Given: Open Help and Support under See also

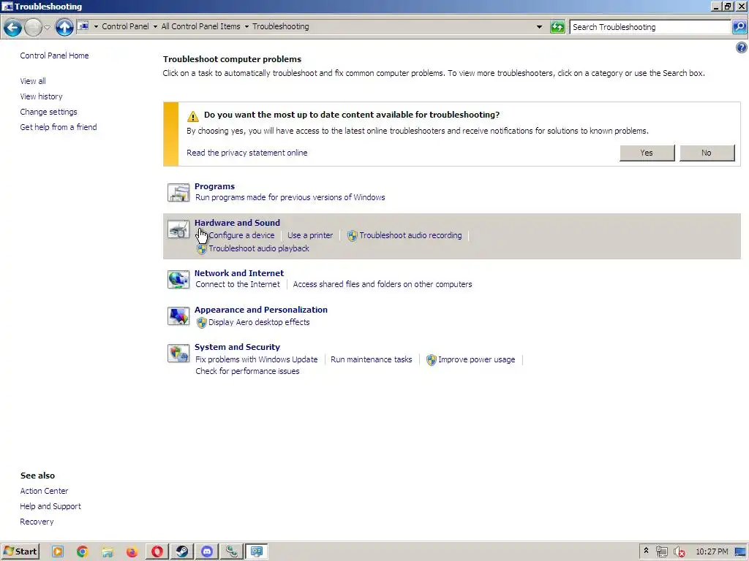Looking at the screenshot, I should coord(50,506).
